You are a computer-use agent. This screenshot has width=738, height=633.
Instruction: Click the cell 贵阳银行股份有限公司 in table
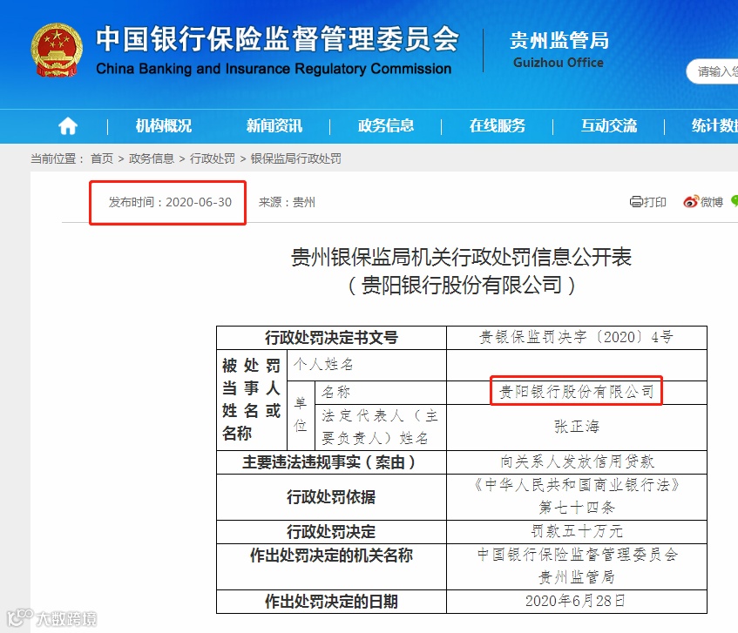[x=577, y=391]
